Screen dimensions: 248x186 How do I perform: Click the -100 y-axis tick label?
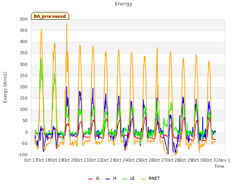click(23, 155)
